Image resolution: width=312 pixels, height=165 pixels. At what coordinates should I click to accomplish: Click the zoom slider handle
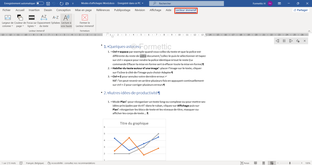click(x=290, y=163)
